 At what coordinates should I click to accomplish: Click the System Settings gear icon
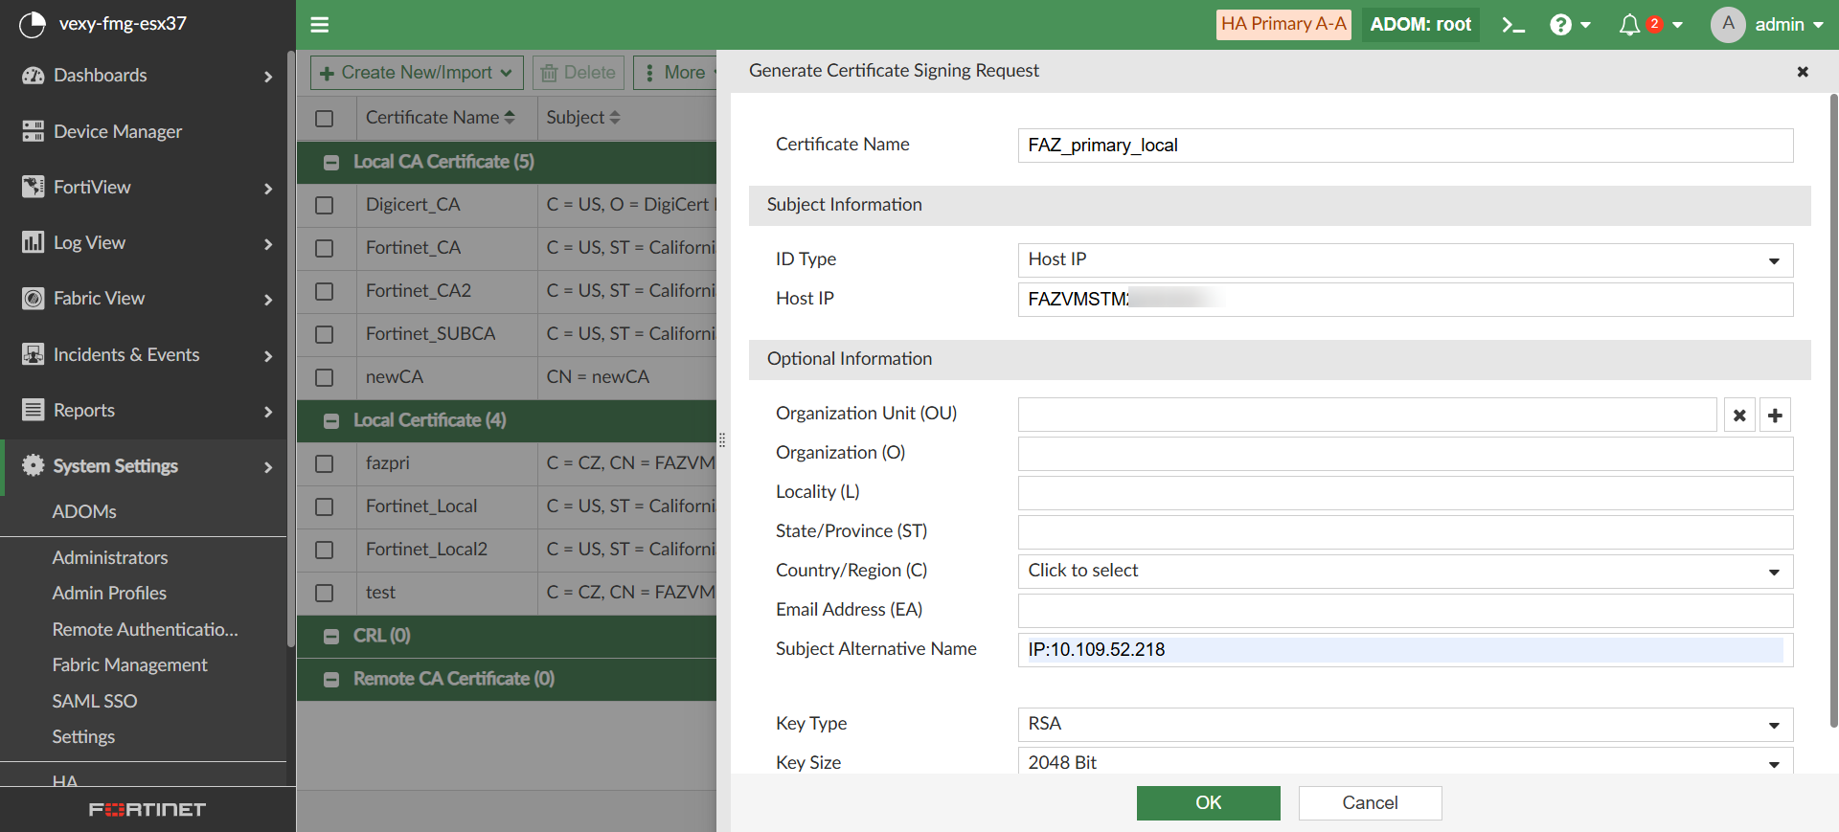coord(34,465)
